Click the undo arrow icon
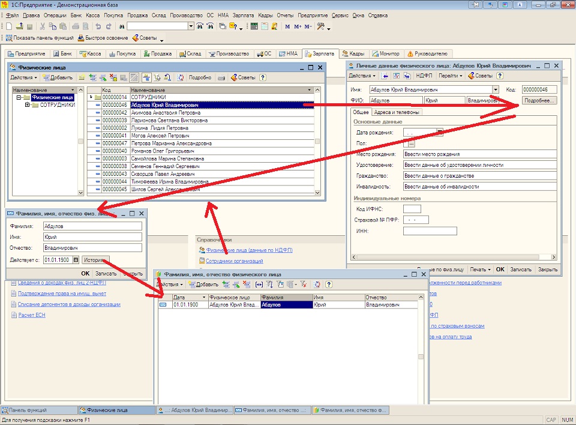This screenshot has width=576, height=425. [x=98, y=26]
